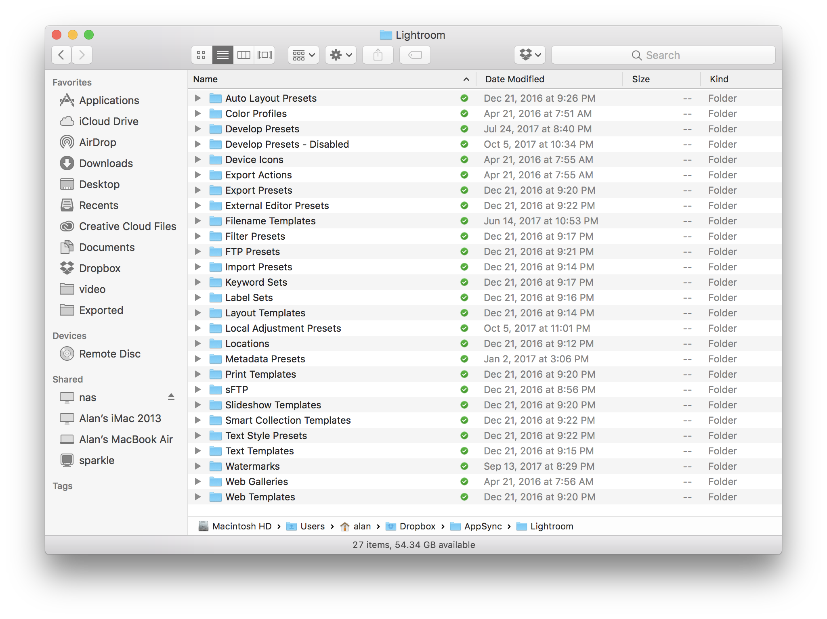
Task: Eject the nas shared volume
Action: pyautogui.click(x=171, y=397)
